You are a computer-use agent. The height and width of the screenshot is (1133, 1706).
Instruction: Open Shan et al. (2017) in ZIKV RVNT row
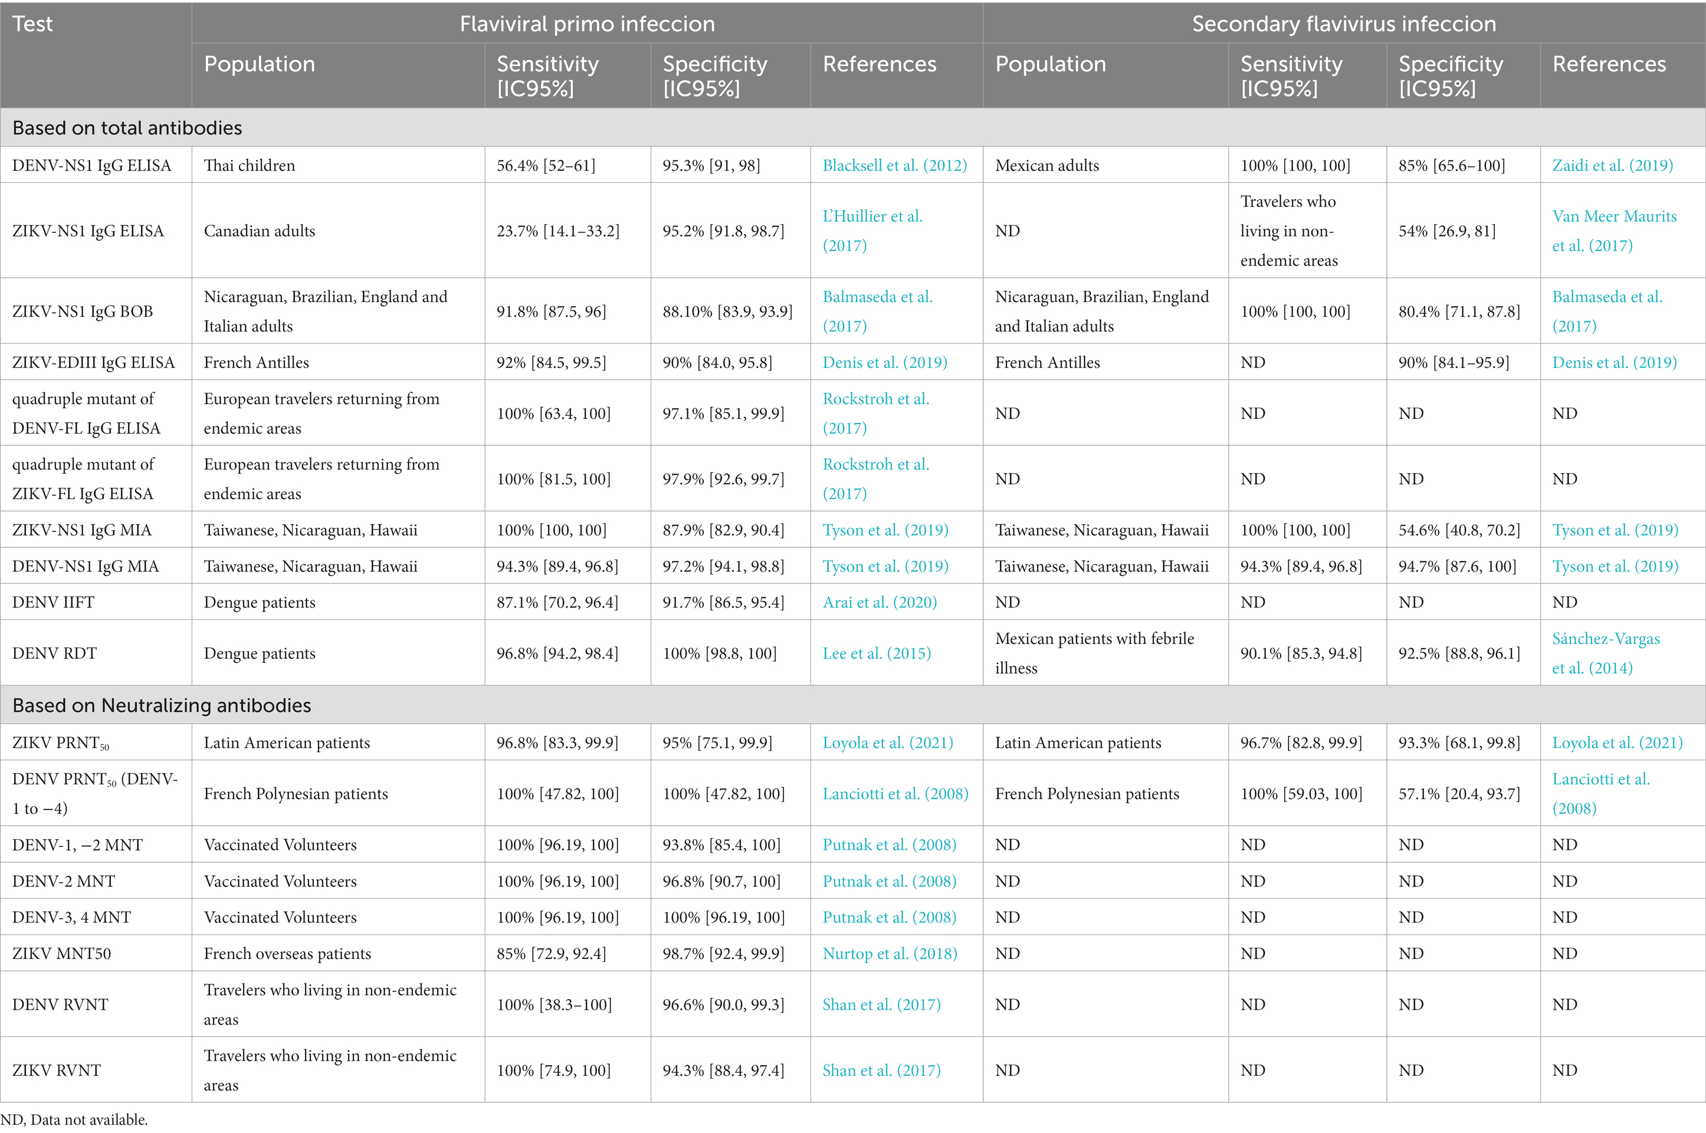tap(881, 1070)
